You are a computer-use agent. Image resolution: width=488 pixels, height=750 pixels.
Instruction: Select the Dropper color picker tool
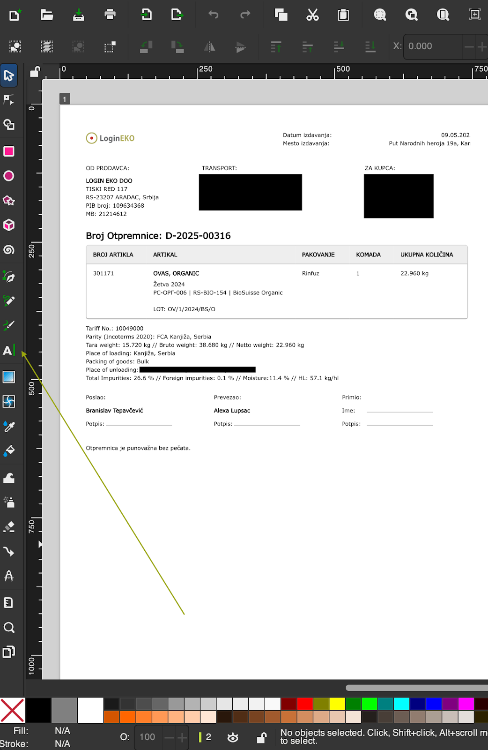click(x=9, y=426)
